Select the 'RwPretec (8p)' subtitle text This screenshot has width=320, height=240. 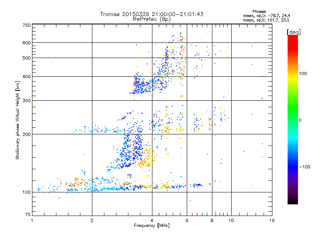click(152, 19)
